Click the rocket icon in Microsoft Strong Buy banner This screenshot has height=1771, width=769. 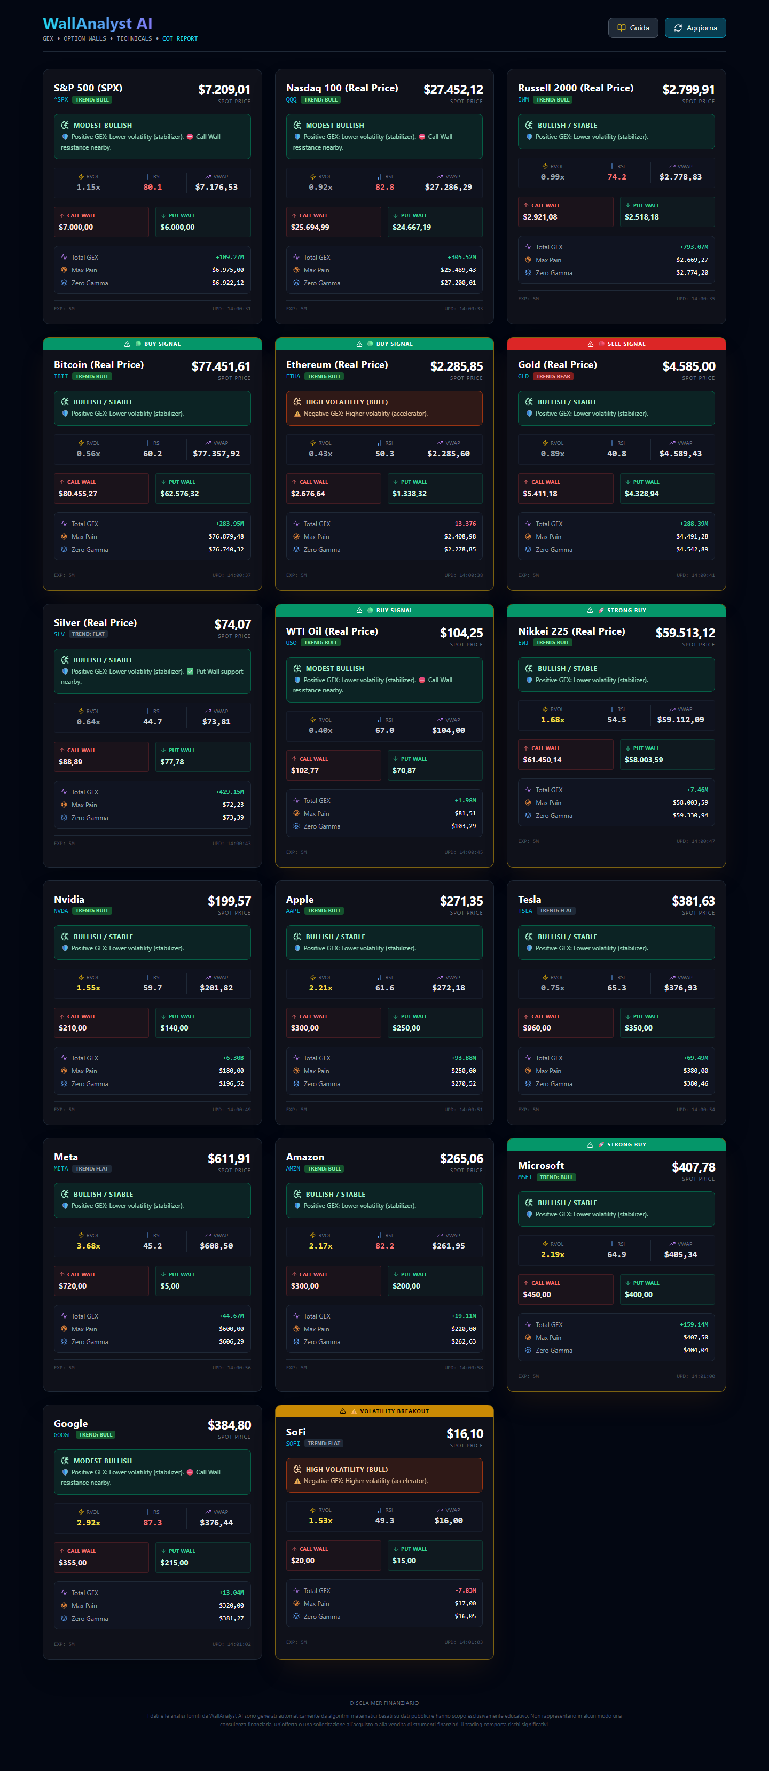pos(601,1145)
